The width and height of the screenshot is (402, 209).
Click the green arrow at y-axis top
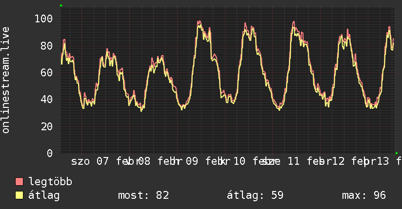[x=61, y=5]
